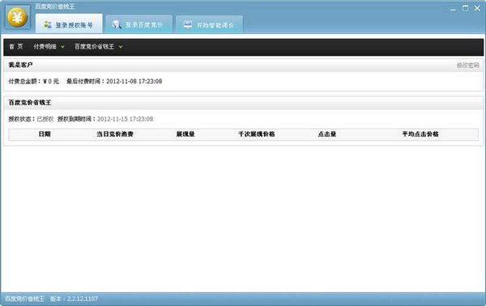Select the 百度竞价省钱王 section heading
Viewport: 486px width, 306px height.
(x=30, y=103)
